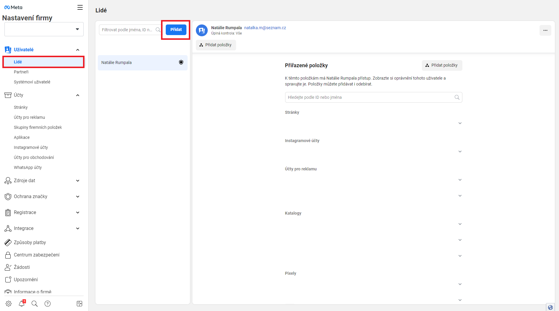Click the Účty archive box icon
Viewport: 559px width, 311px height.
click(x=8, y=95)
